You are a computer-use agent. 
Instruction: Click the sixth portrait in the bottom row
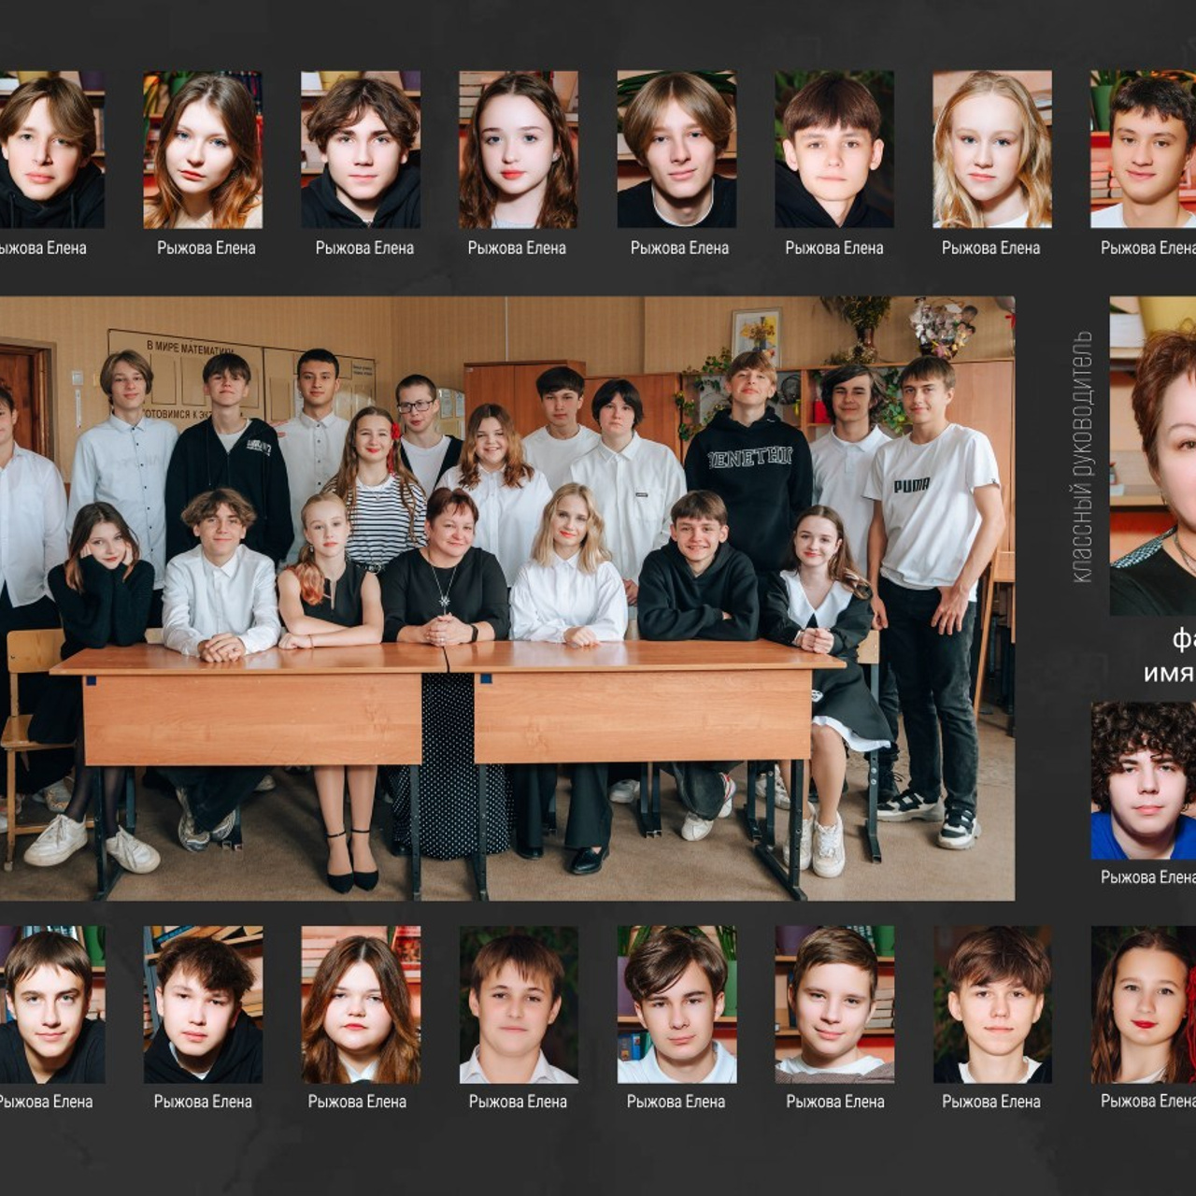click(834, 1004)
